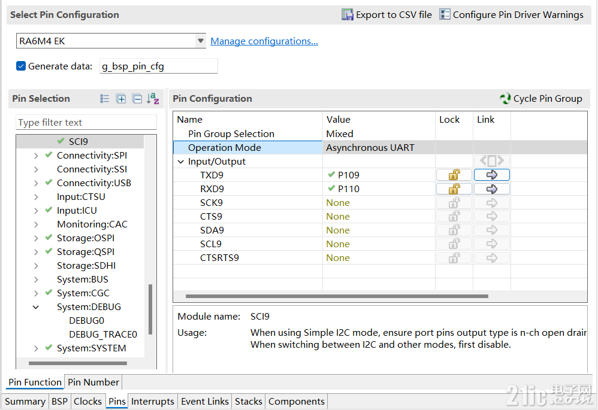The width and height of the screenshot is (598, 410).
Task: Toggle lock for TXD9 pin
Action: 454,175
